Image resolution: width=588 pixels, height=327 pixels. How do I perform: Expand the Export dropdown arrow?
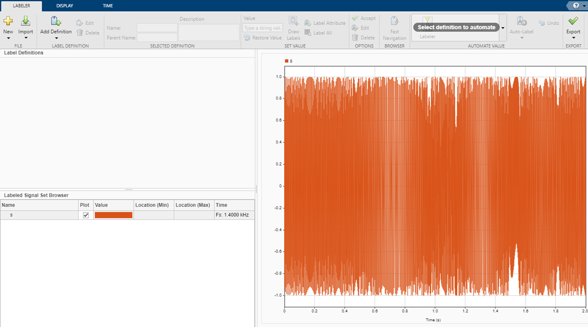click(573, 38)
